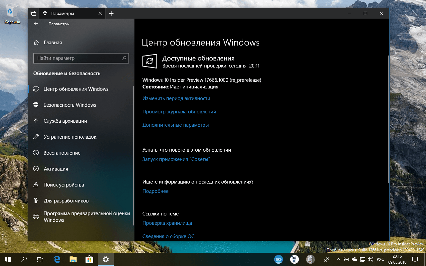The image size is (426, 266).
Task: Click the update refresh icon beside Доступные обновления
Action: coord(150,62)
